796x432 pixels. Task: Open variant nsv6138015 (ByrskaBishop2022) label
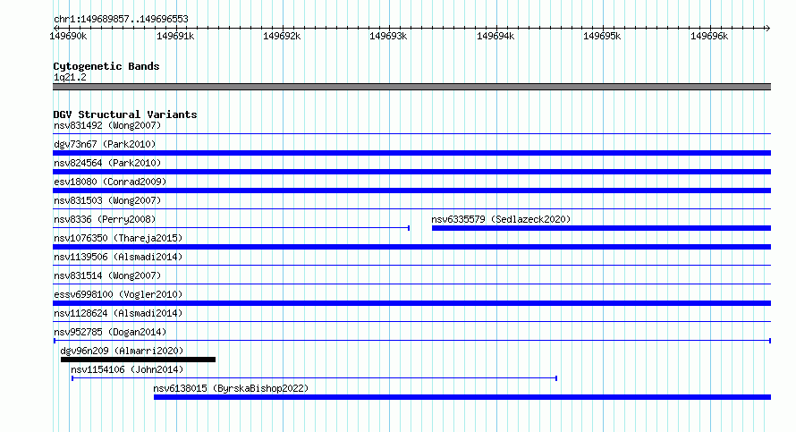tap(231, 388)
